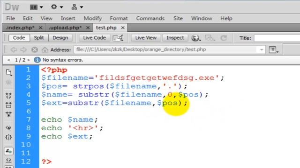Click line number 6 in the gutter

click(29, 111)
